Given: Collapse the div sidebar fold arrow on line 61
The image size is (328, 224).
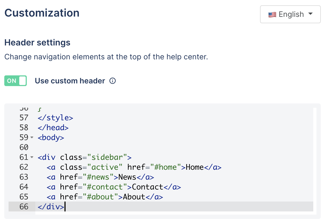Looking at the screenshot, I should point(32,157).
